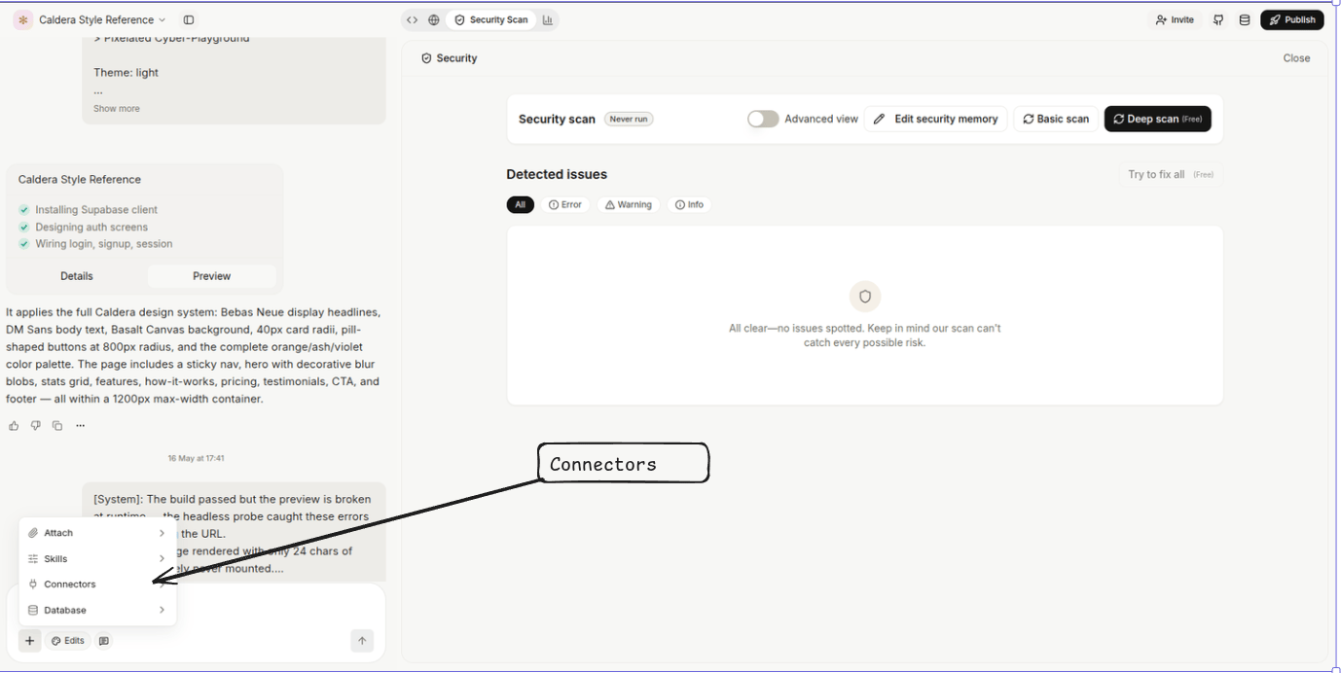Expand the chevron beside Database
Screen dimensions: 1341x673
tap(162, 611)
